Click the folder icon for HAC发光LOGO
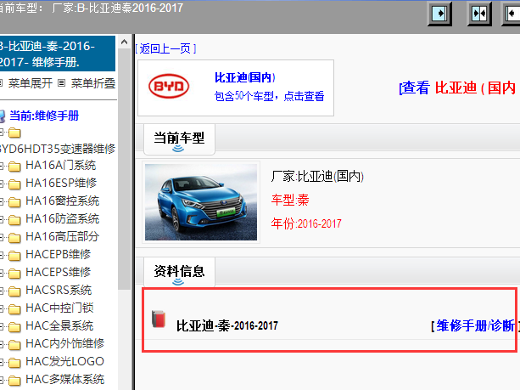Screen dimensions: 520x390 pyautogui.click(x=14, y=363)
